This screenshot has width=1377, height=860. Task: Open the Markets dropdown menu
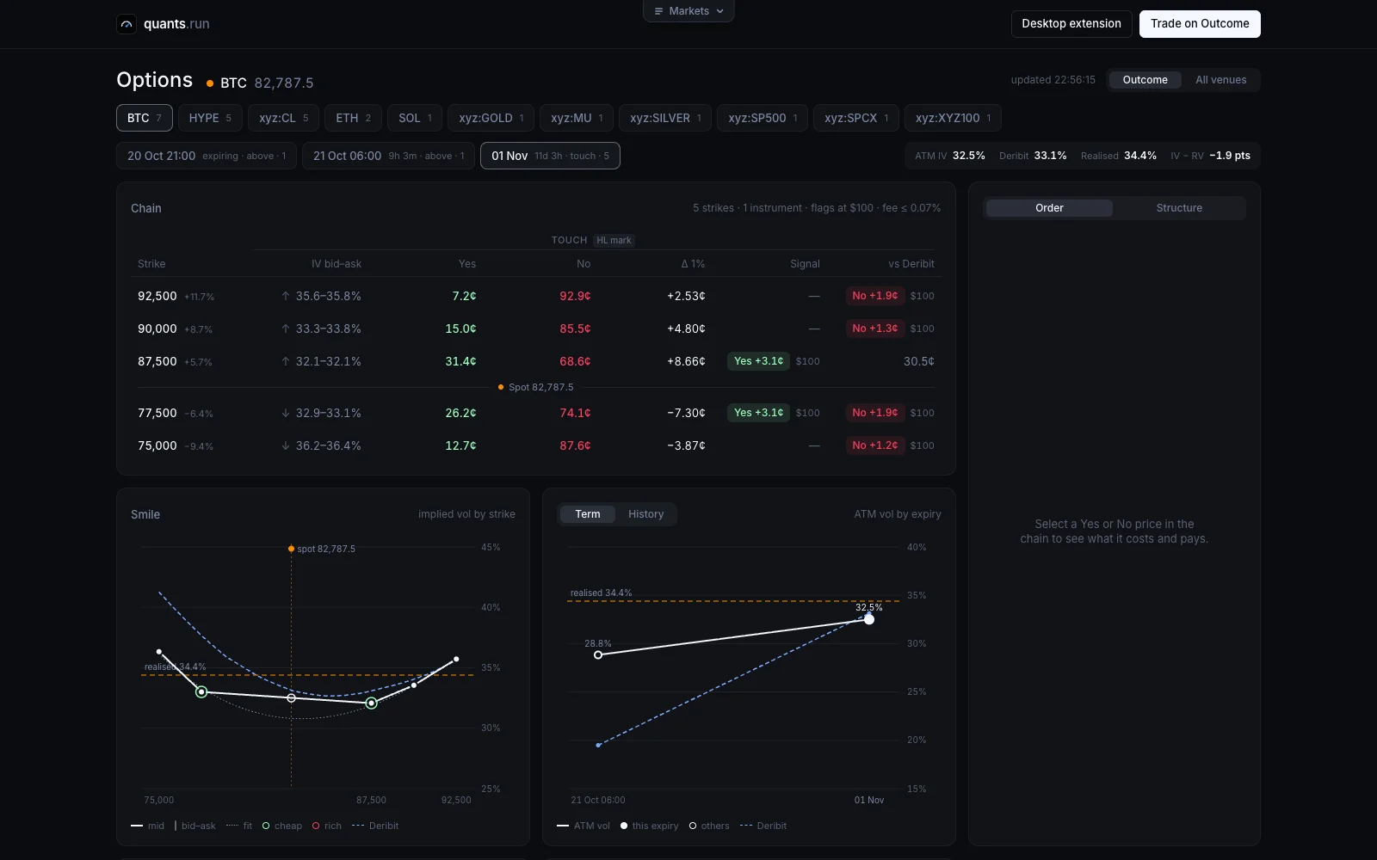[x=688, y=11]
